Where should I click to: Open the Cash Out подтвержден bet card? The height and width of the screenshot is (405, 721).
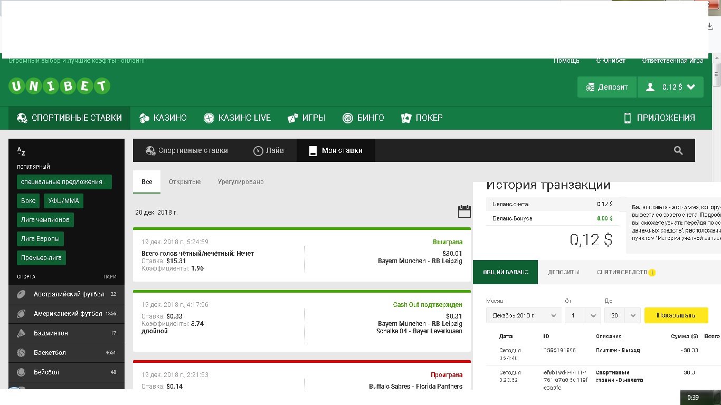point(302,321)
